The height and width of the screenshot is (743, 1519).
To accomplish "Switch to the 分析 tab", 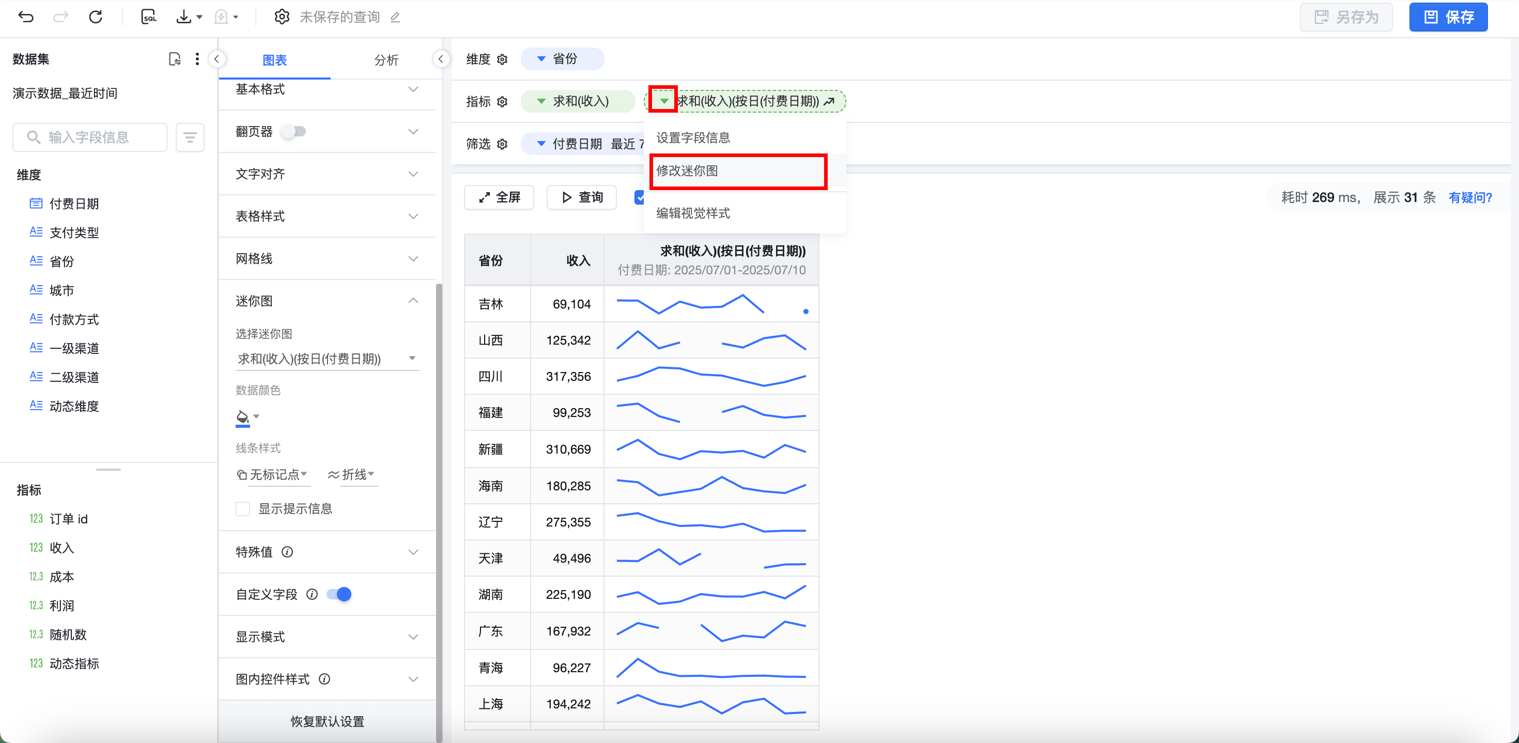I will click(x=386, y=59).
